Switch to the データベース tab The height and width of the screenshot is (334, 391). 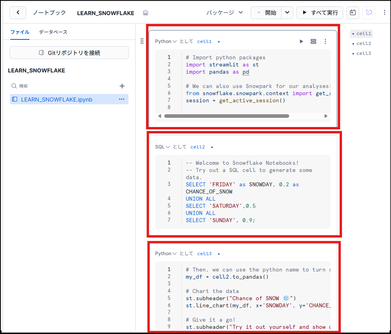point(53,32)
